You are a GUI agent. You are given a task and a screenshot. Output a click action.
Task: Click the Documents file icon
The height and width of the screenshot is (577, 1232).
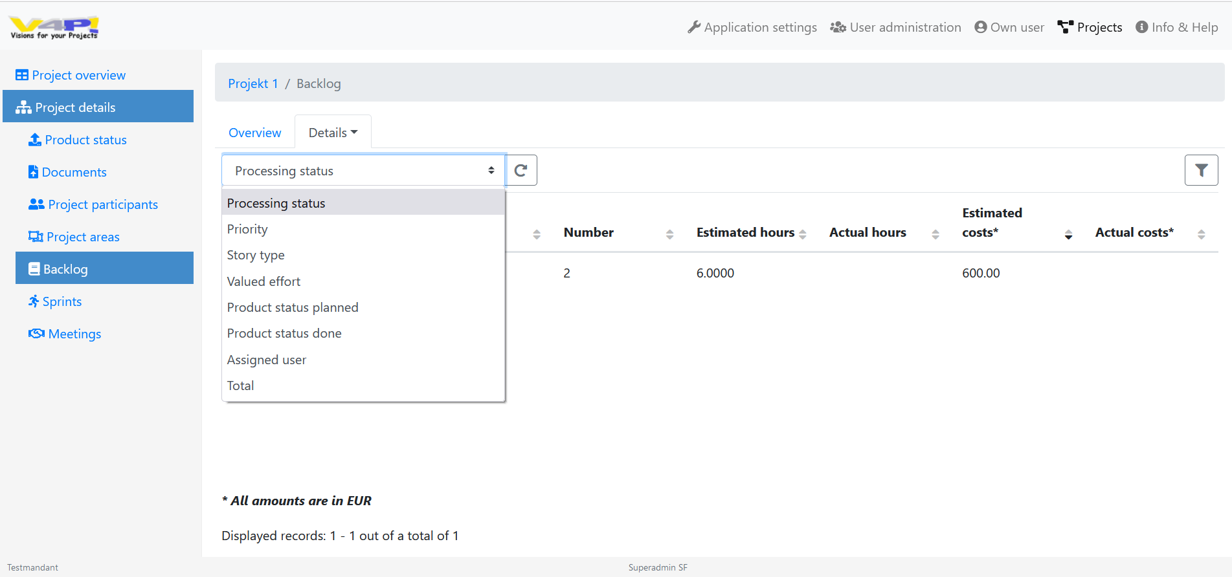[x=34, y=172]
